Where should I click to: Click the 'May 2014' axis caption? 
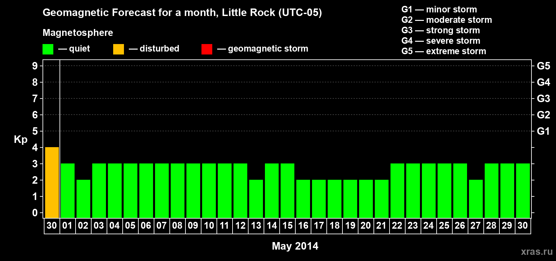[295, 246]
